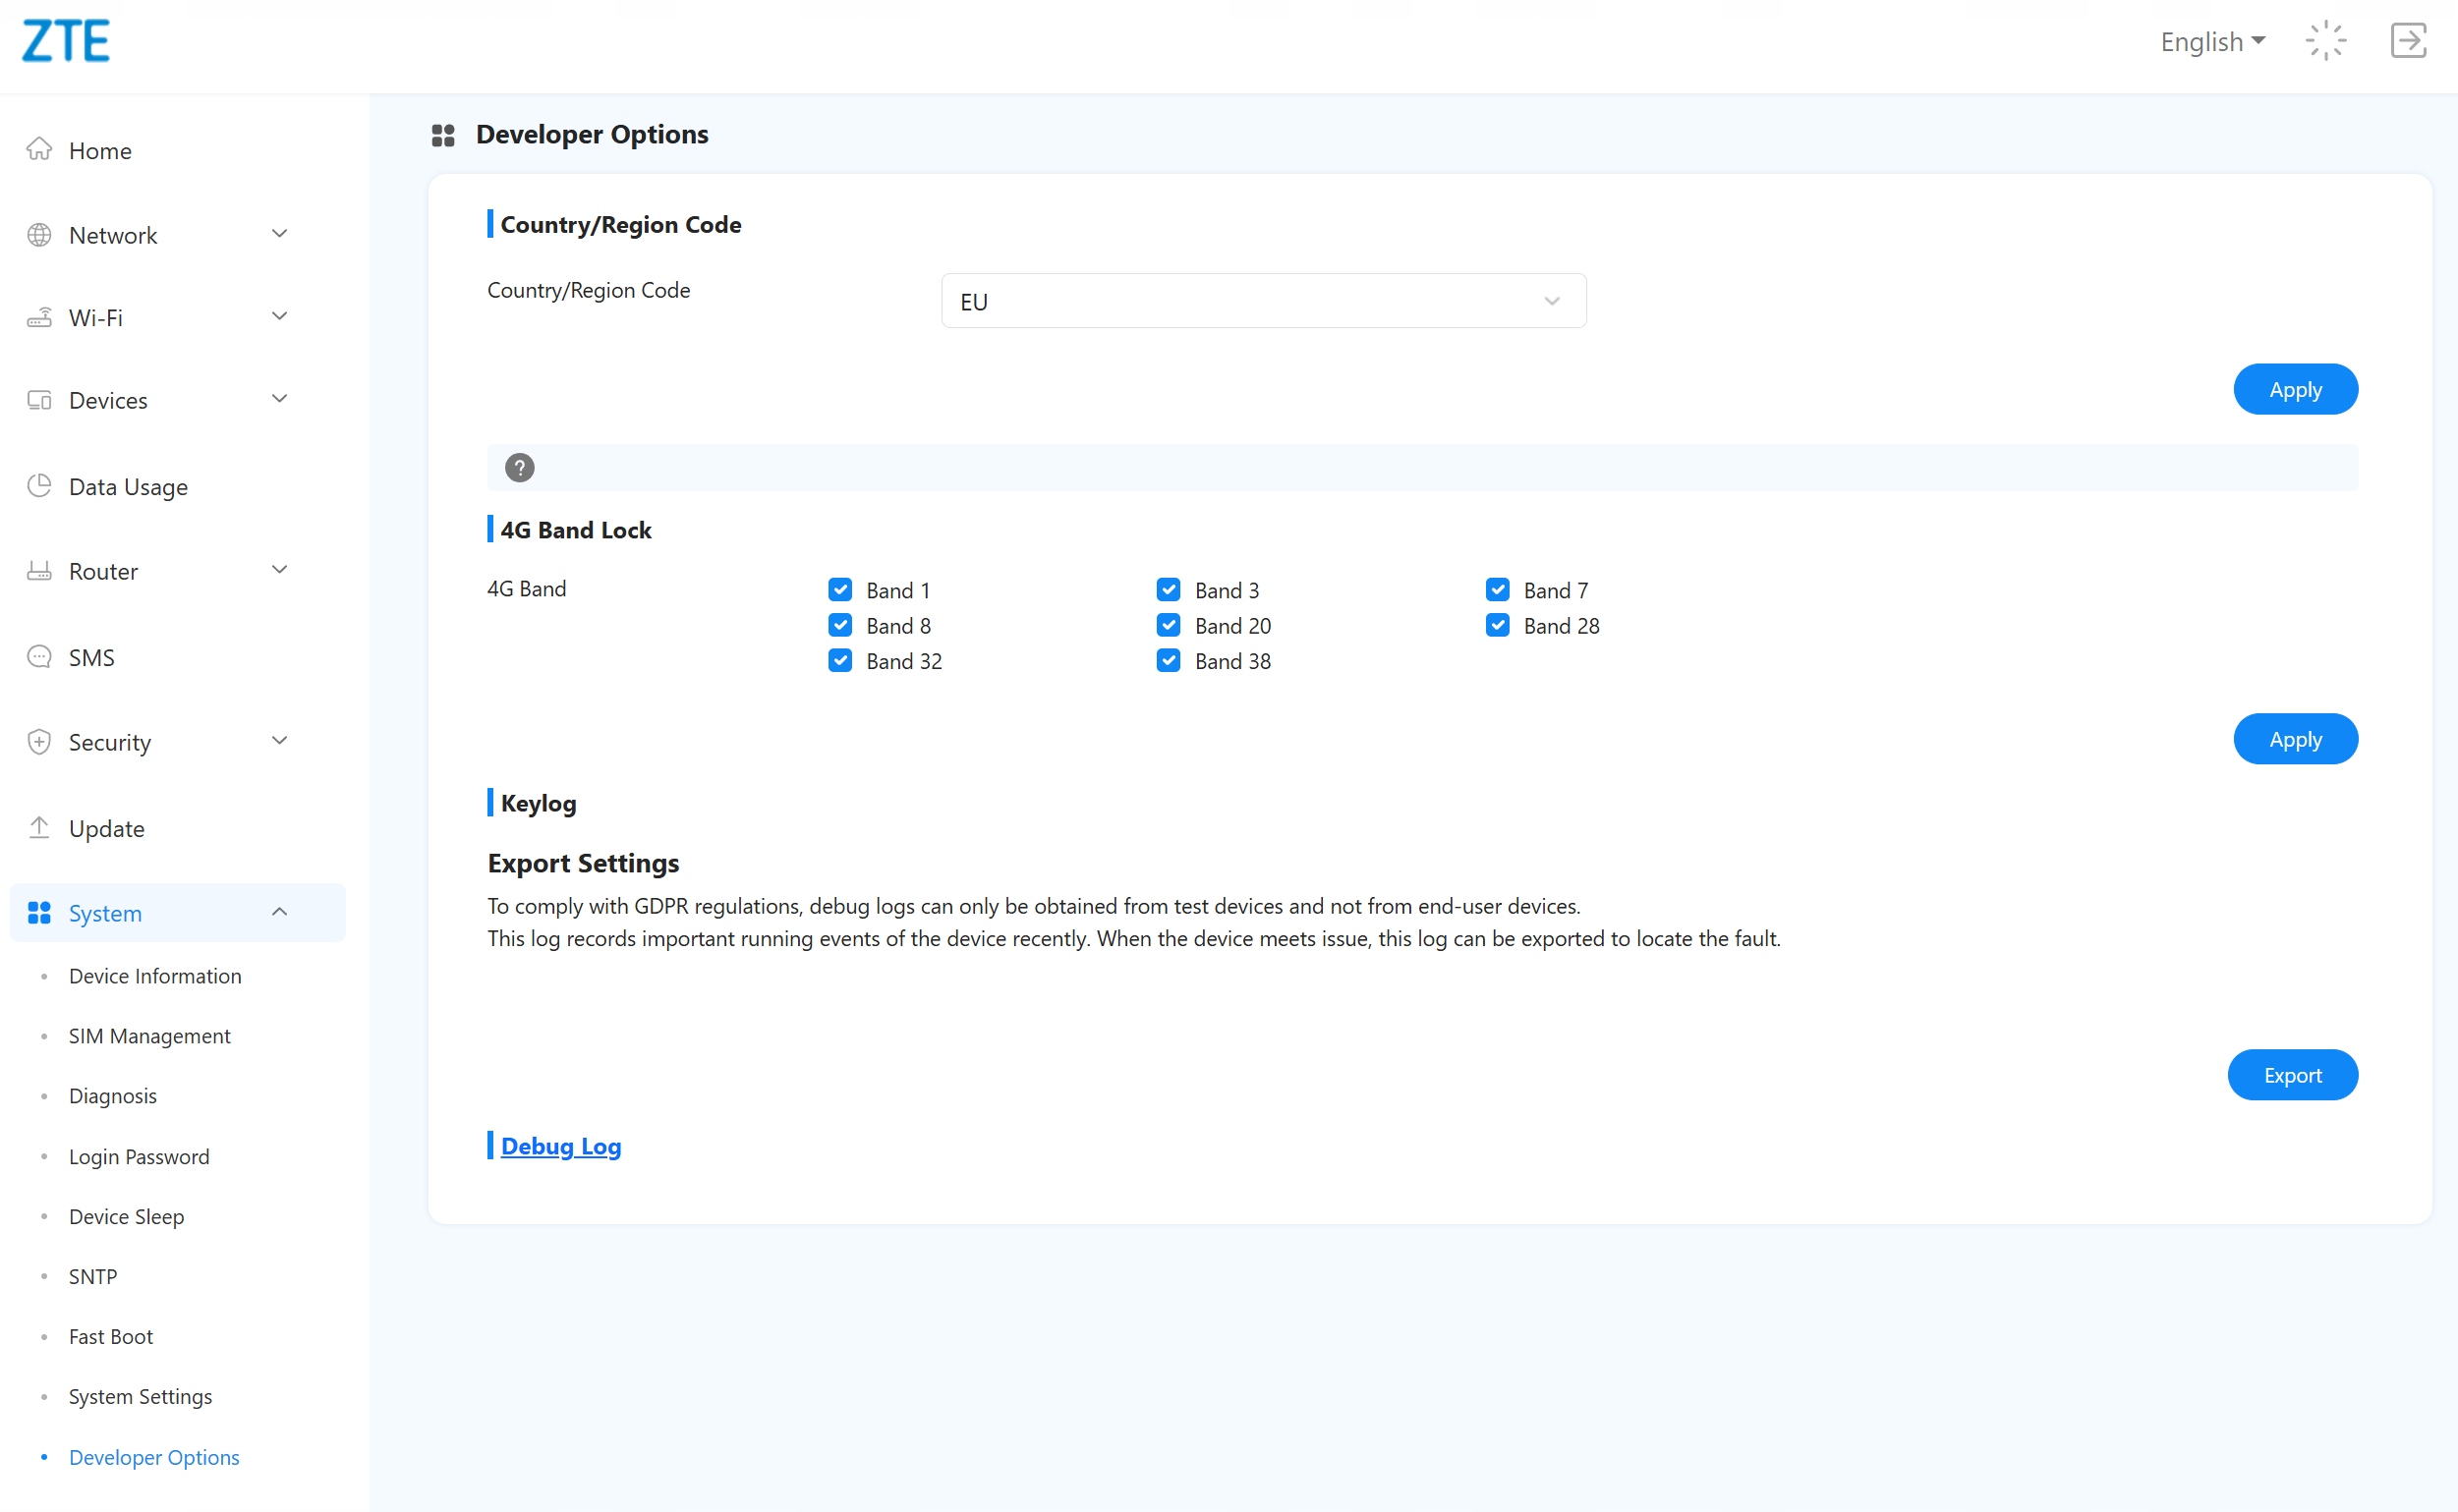
Task: Click the Data Usage pie icon
Action: click(39, 486)
